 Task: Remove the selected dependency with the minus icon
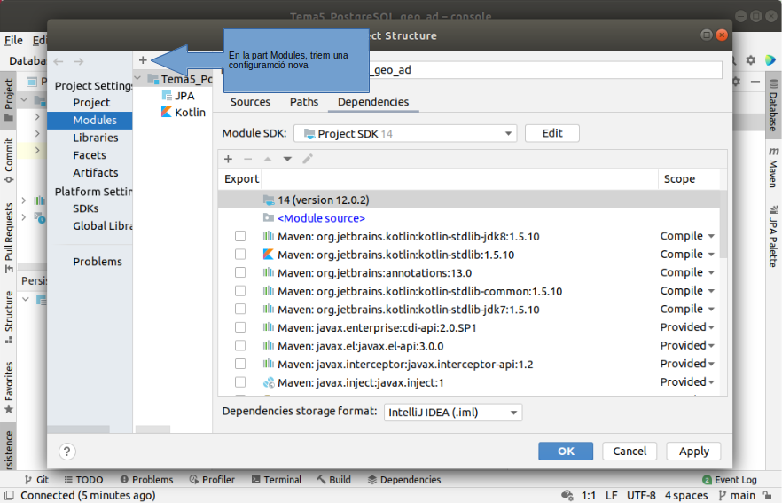coord(248,159)
